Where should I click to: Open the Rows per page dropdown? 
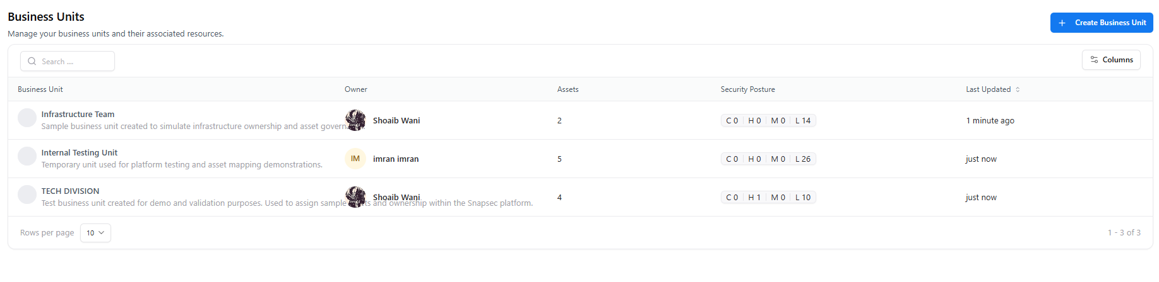[x=95, y=233]
